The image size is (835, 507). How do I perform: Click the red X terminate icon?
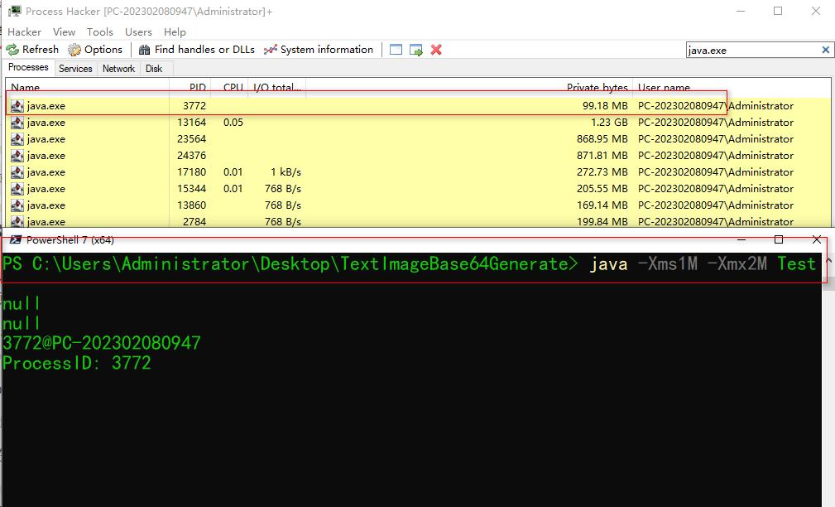[x=436, y=50]
